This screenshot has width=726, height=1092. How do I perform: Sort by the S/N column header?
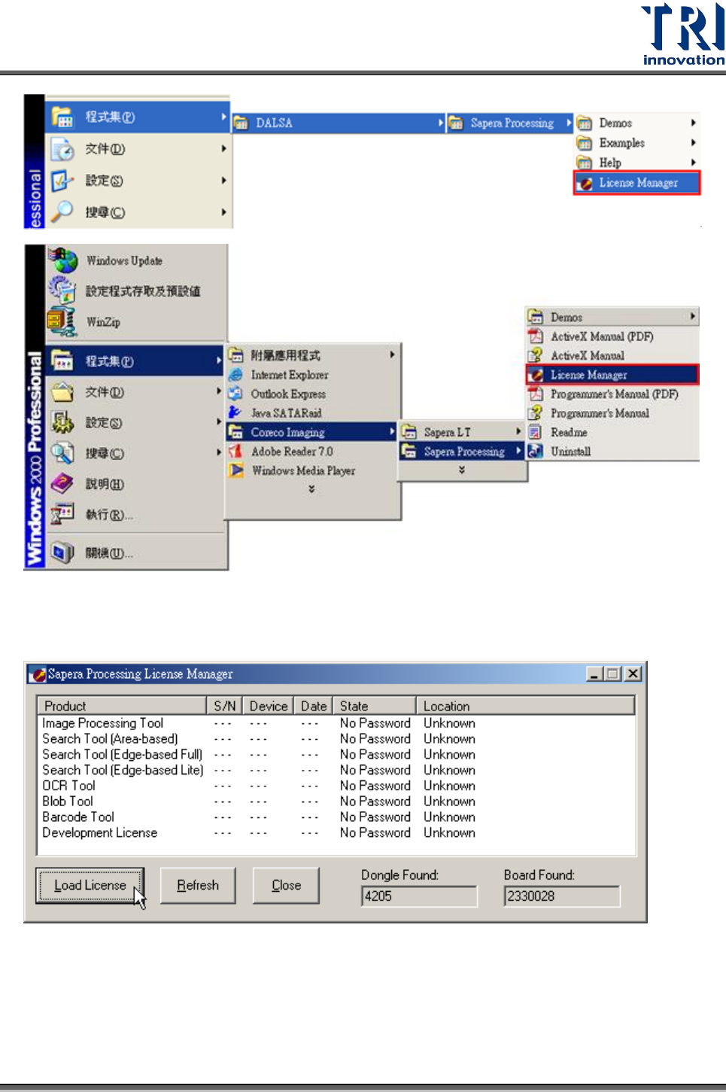pyautogui.click(x=224, y=706)
